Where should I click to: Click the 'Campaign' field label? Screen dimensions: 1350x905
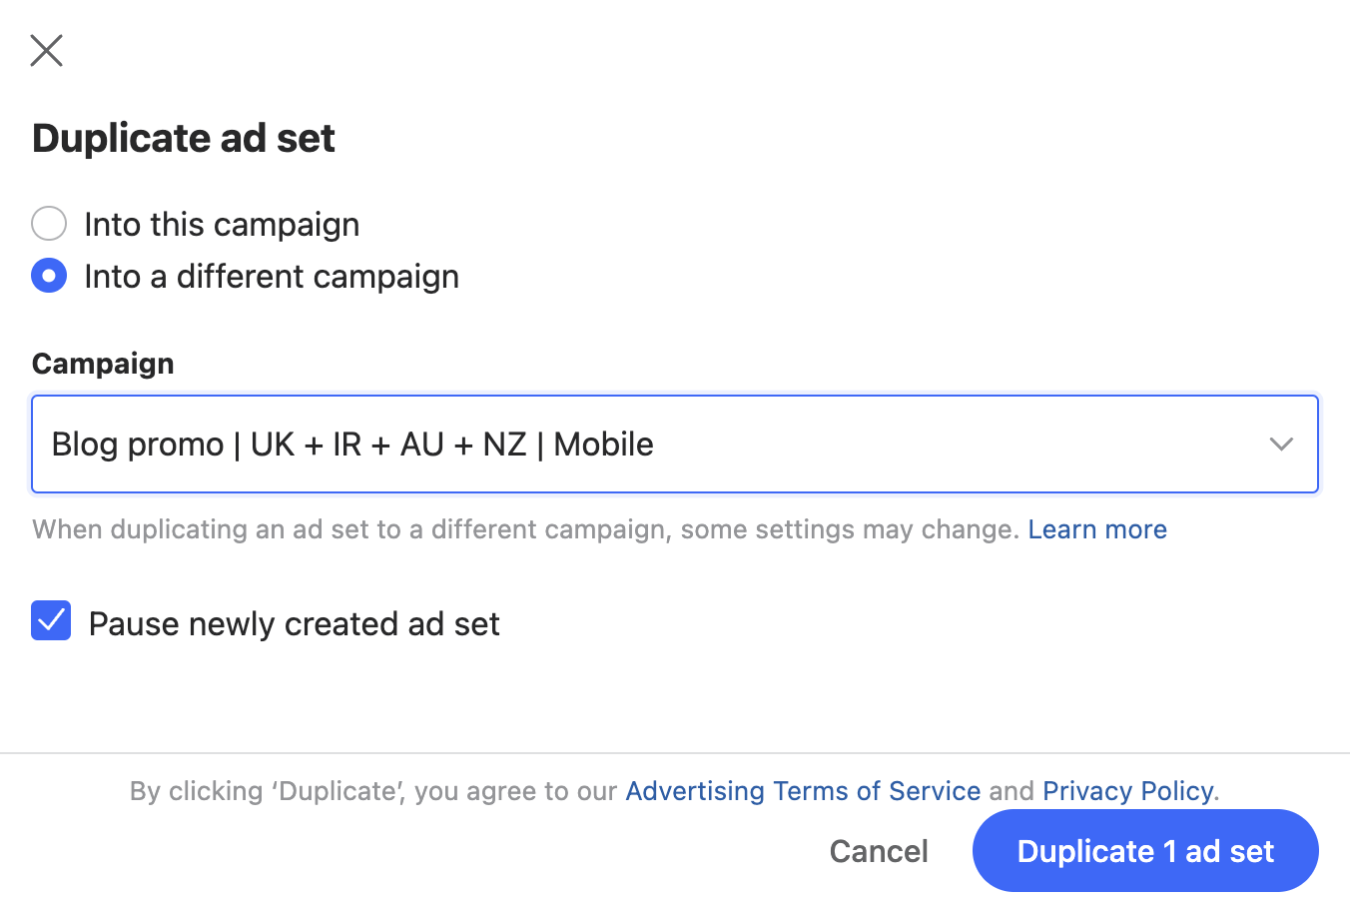pos(103,363)
